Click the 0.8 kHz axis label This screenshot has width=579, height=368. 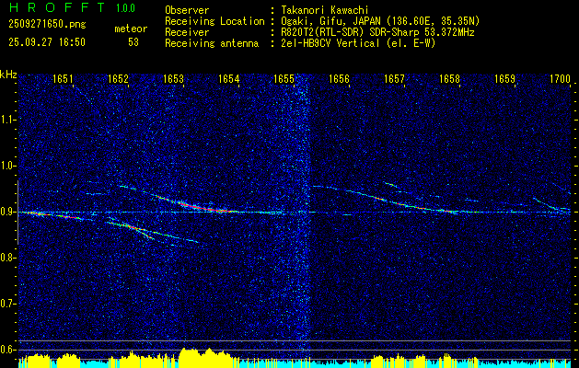(7, 258)
